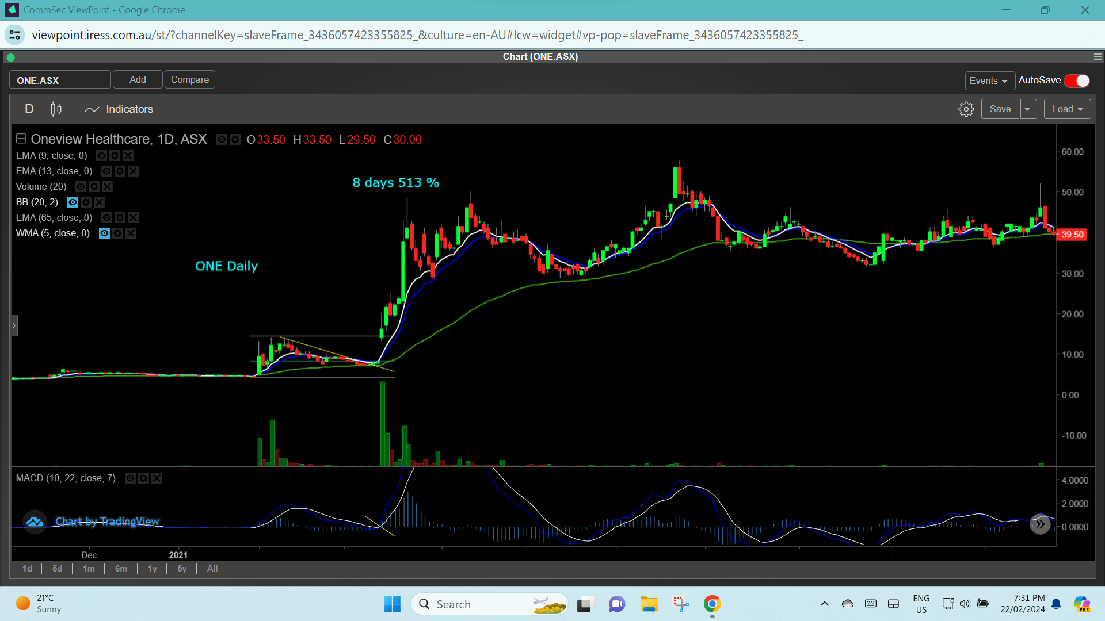Open taskbar Search box
Image resolution: width=1105 pixels, height=621 pixels.
[x=490, y=604]
